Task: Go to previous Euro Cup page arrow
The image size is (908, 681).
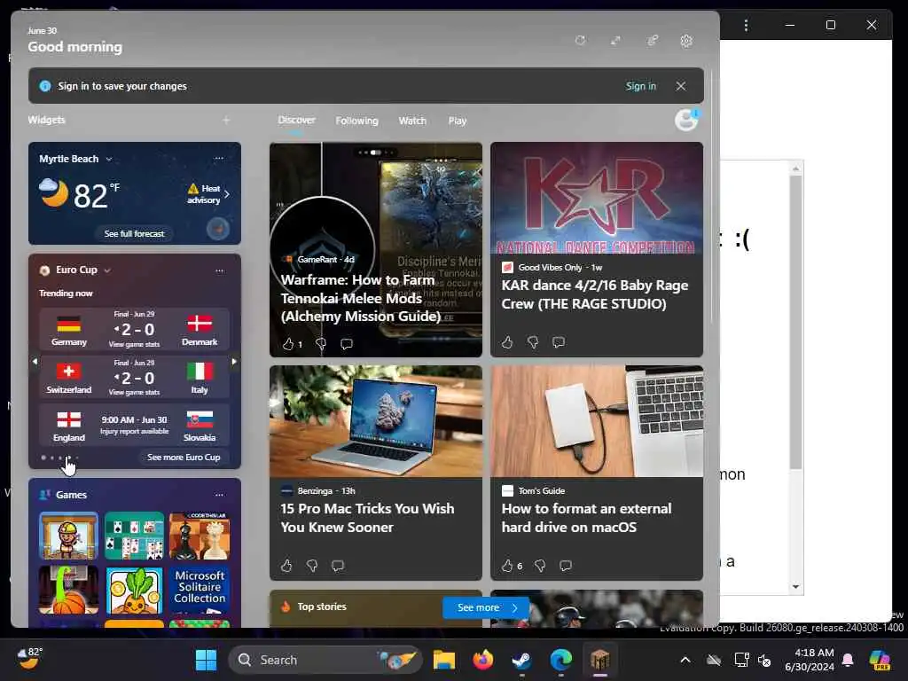Action: coord(35,362)
